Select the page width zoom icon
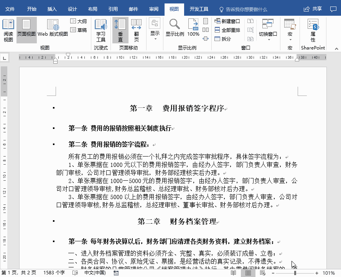 point(206,38)
